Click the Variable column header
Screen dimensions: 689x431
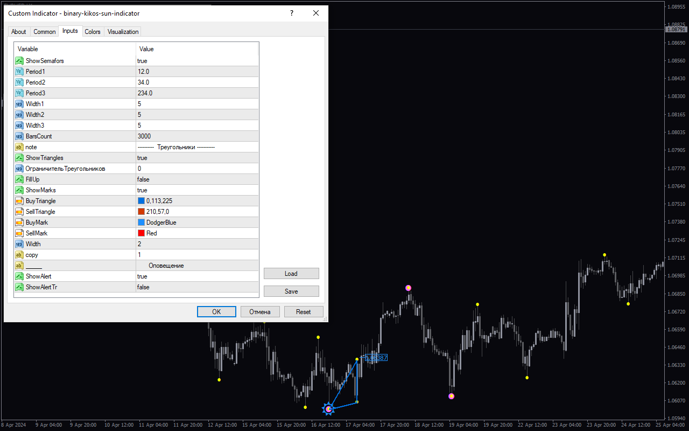[75, 49]
